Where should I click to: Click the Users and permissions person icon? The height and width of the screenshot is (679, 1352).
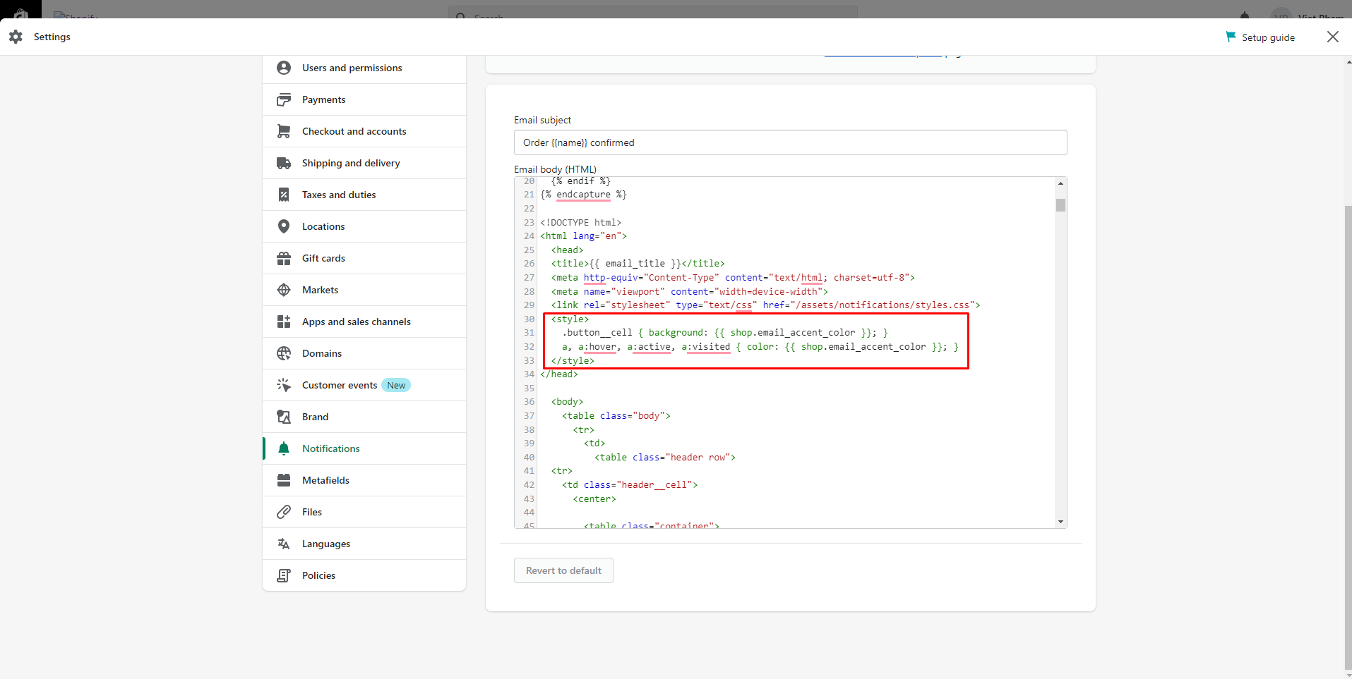pos(284,68)
